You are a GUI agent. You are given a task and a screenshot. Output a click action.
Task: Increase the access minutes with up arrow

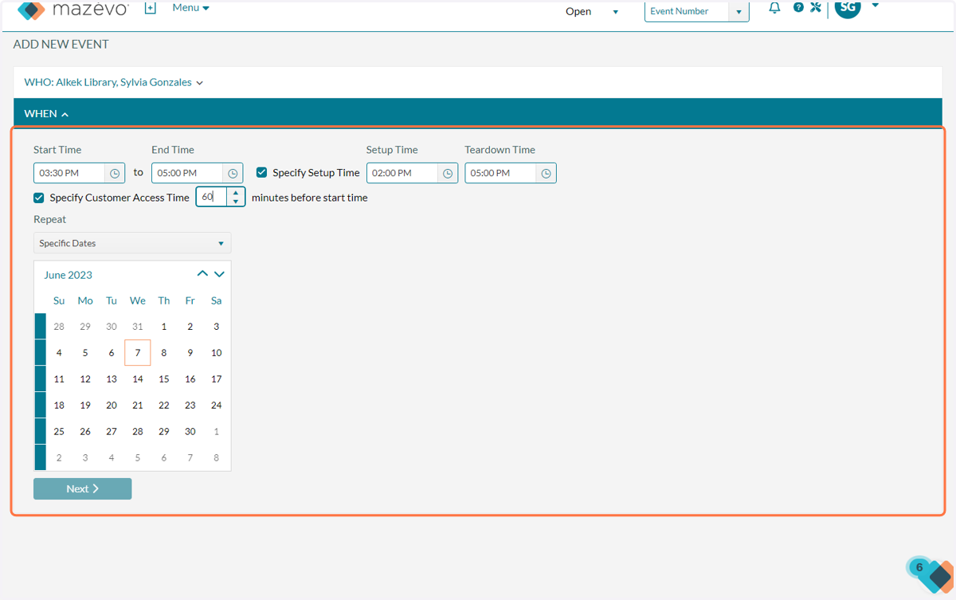pos(236,192)
